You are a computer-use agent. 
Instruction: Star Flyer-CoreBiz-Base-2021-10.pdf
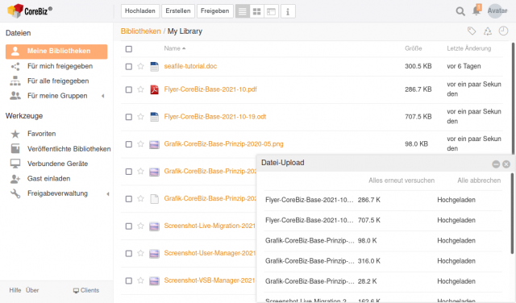click(140, 89)
